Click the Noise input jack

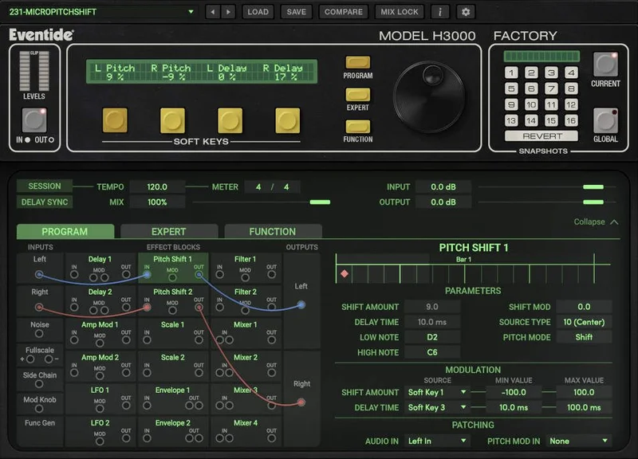[39, 334]
